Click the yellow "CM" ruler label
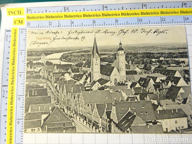The image size is (192, 144). [19, 22]
